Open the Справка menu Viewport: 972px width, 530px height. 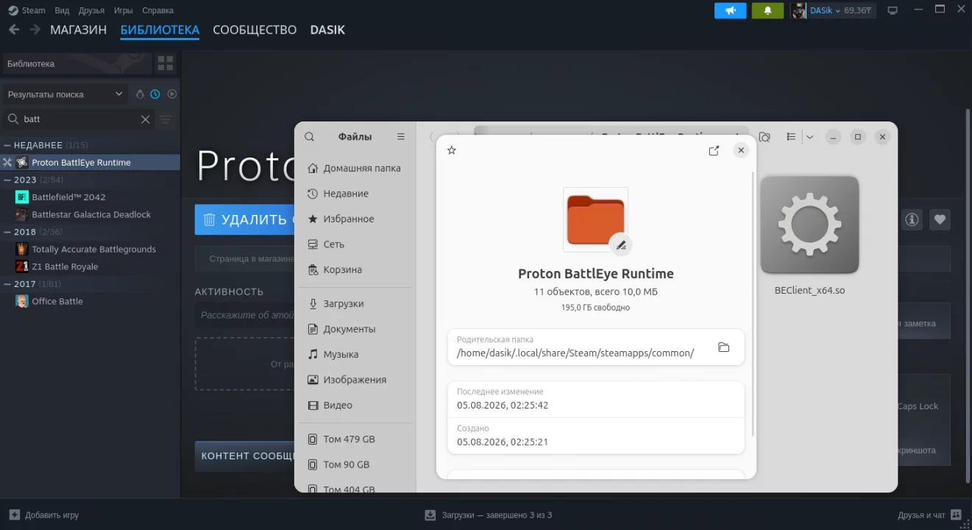pyautogui.click(x=157, y=10)
